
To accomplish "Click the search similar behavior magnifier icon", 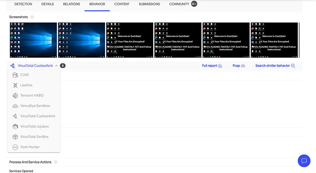I will (293, 66).
